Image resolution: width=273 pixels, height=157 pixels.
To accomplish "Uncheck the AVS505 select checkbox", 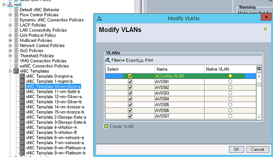I will pos(130,105).
